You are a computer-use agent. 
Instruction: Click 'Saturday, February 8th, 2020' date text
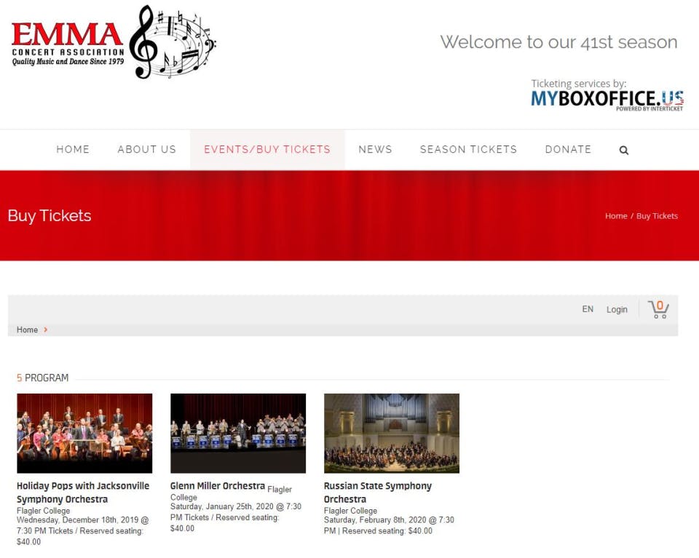375,519
